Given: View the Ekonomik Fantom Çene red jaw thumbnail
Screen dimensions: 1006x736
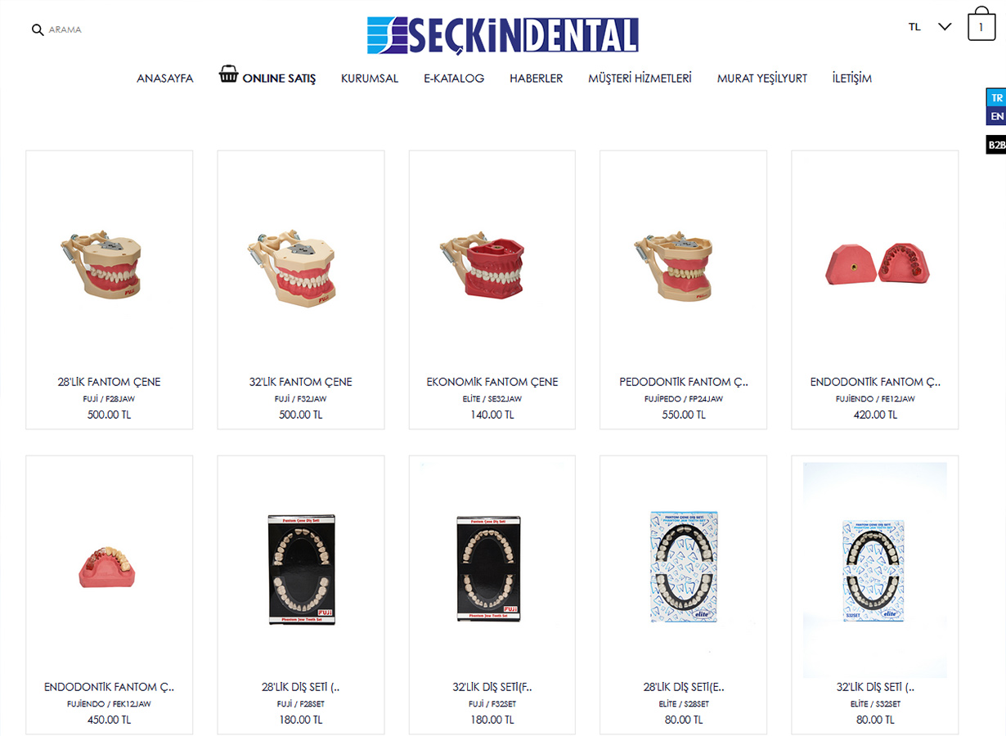Looking at the screenshot, I should [483, 267].
